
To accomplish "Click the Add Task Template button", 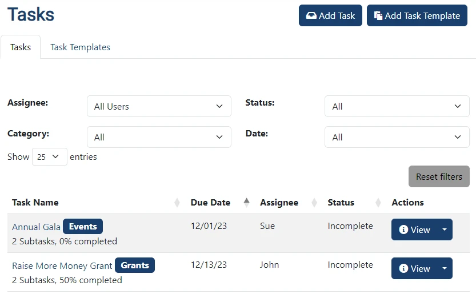I will (x=417, y=16).
